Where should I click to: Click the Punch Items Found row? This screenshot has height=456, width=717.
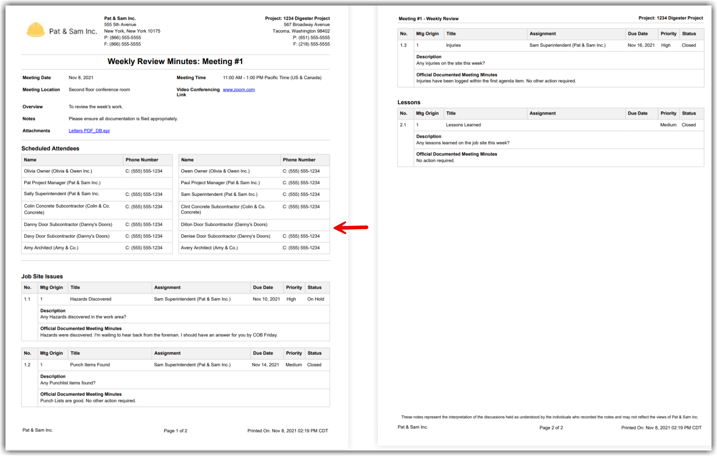[x=90, y=365]
